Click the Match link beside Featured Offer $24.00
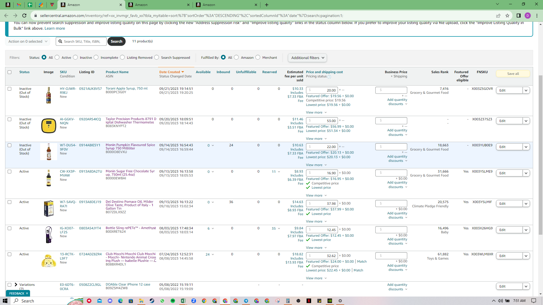 coord(362,262)
